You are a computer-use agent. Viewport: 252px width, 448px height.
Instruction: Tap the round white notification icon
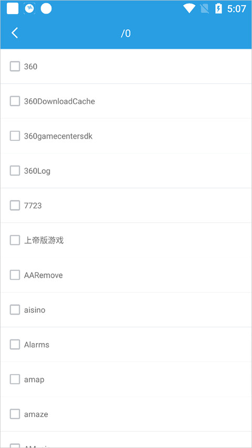pyautogui.click(x=46, y=8)
